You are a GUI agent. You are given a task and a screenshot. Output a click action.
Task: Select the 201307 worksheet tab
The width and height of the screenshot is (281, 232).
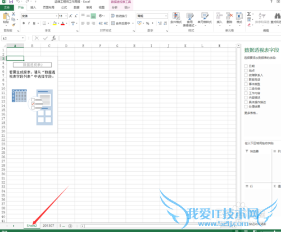click(48, 226)
